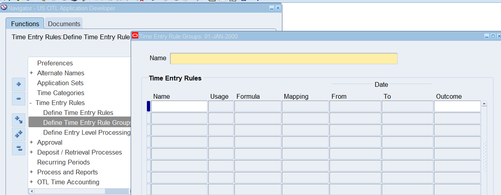Select the Functions tab
The width and height of the screenshot is (501, 195).
25,24
